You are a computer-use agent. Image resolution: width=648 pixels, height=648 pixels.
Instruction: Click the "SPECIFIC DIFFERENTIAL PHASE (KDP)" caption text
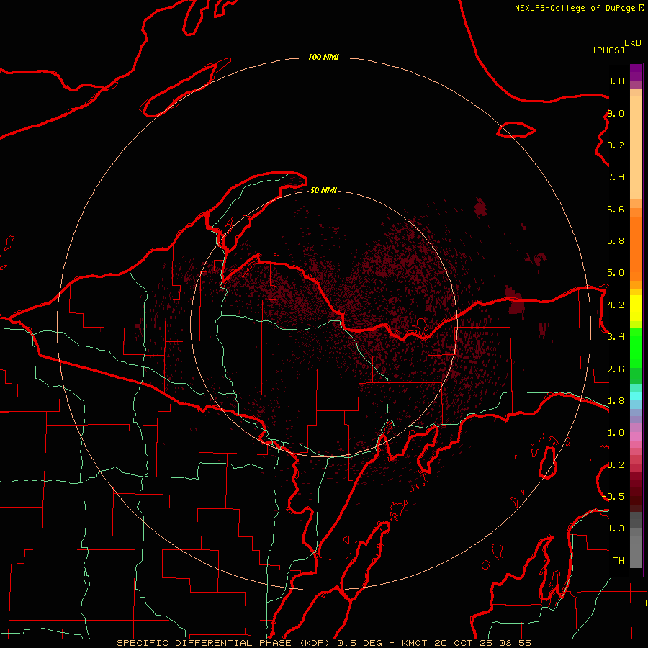(222, 643)
